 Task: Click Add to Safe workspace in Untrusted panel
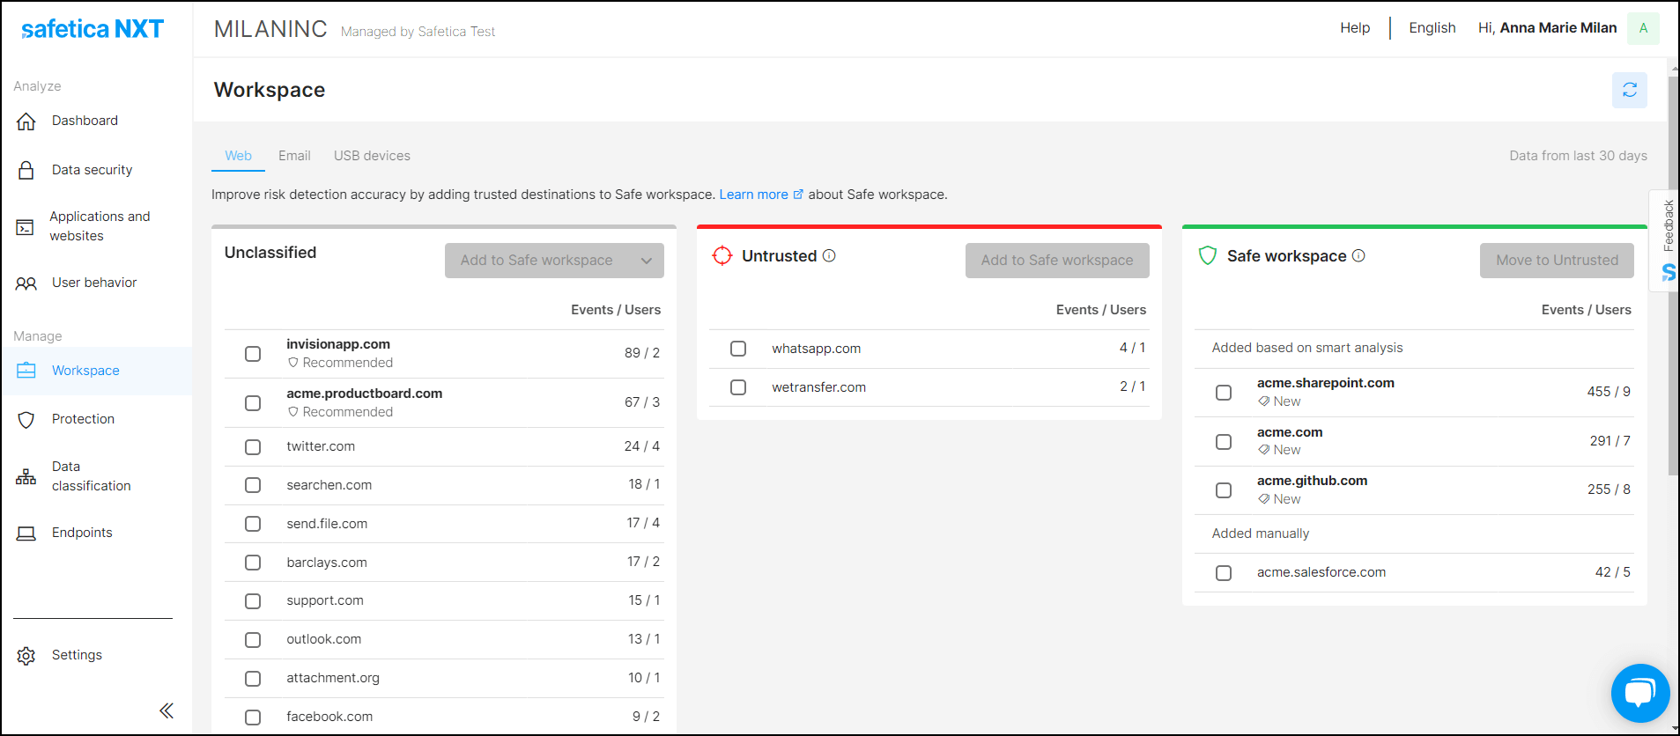(1057, 261)
